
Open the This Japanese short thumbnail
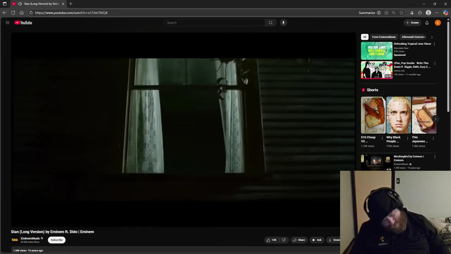point(424,115)
